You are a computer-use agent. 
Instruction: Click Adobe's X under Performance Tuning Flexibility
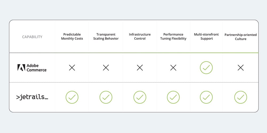click(173, 68)
